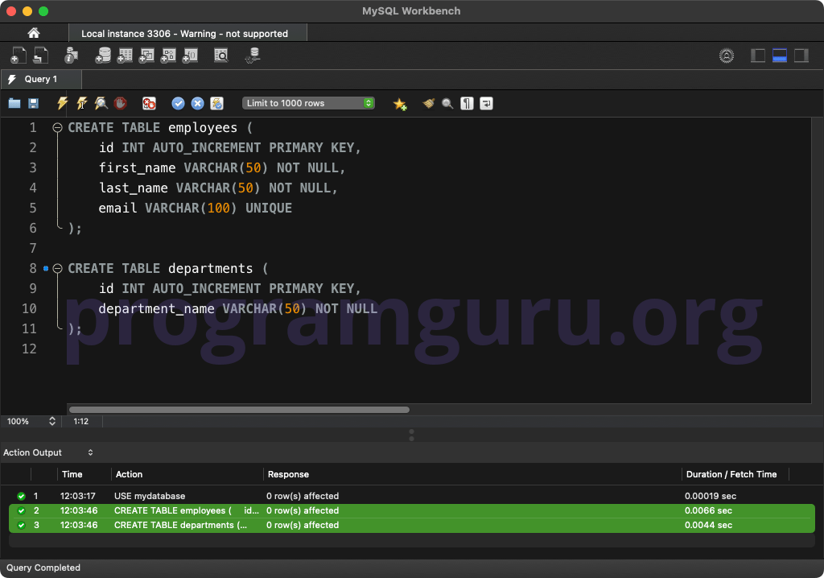
Task: Create a new table icon
Action: pos(125,55)
